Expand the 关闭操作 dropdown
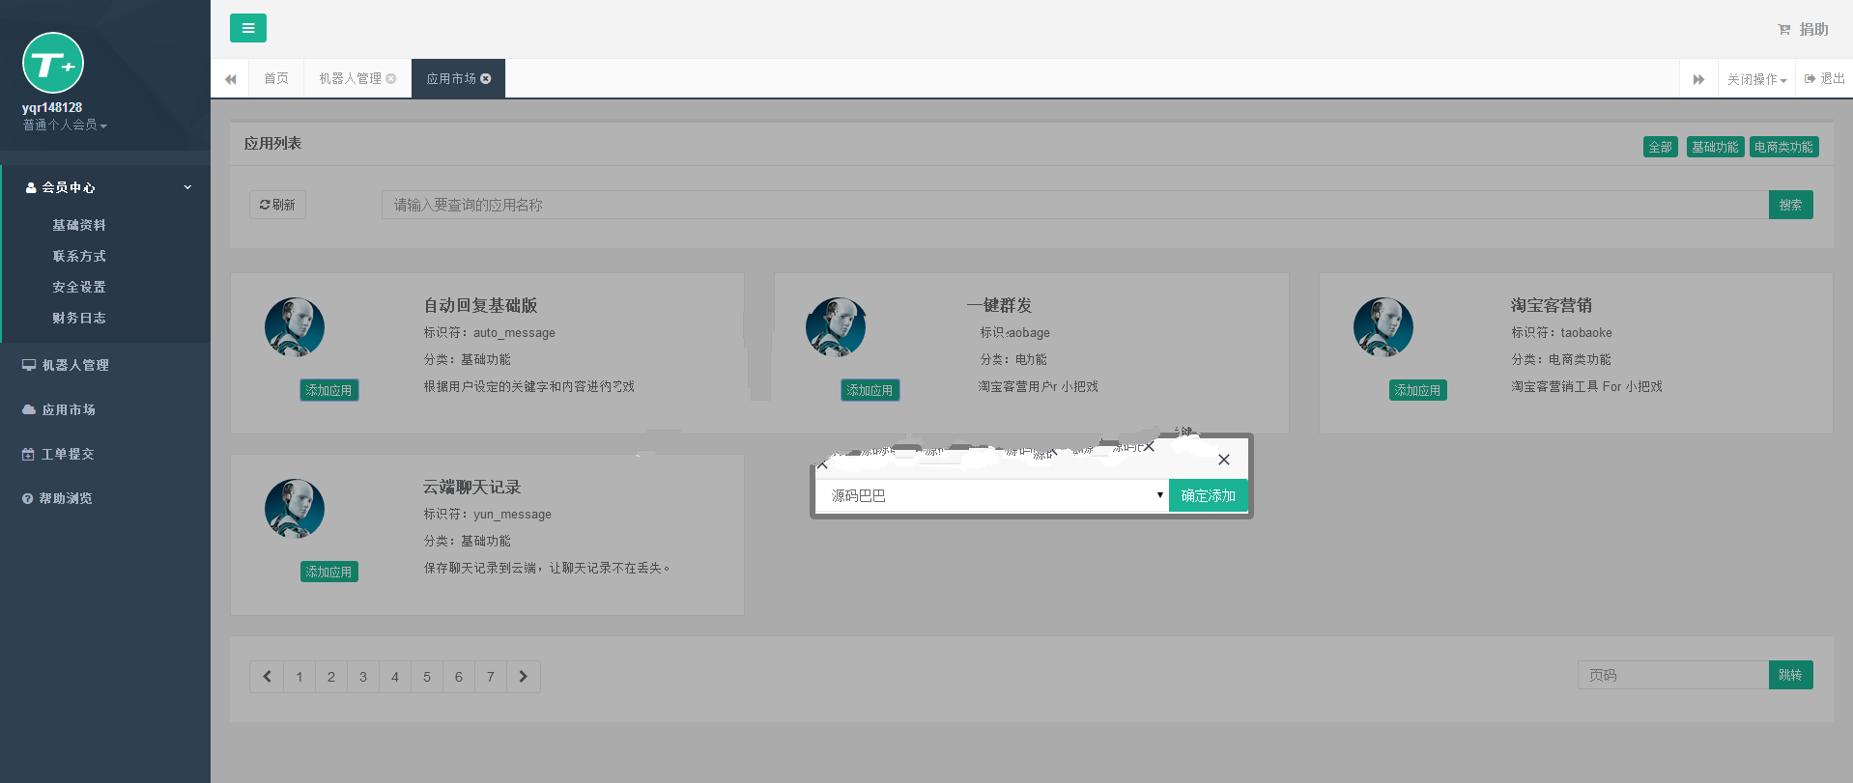Viewport: 1853px width, 783px height. 1756,79
